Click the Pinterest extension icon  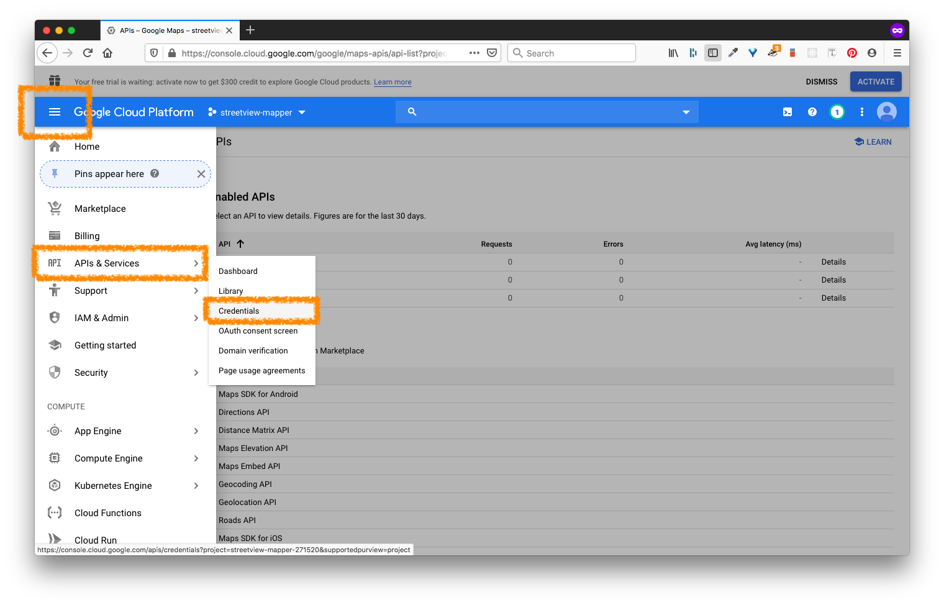(851, 53)
